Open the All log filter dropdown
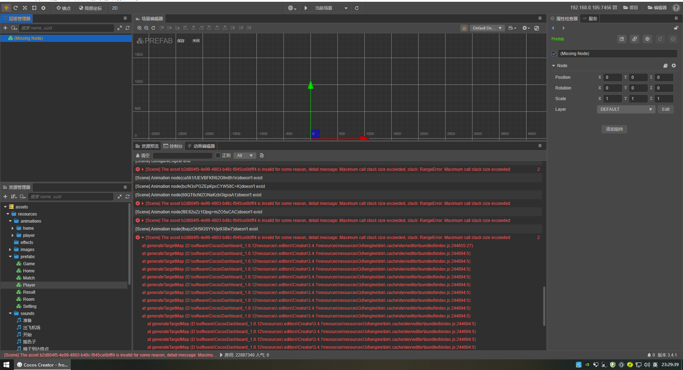The width and height of the screenshot is (683, 370). pos(245,156)
